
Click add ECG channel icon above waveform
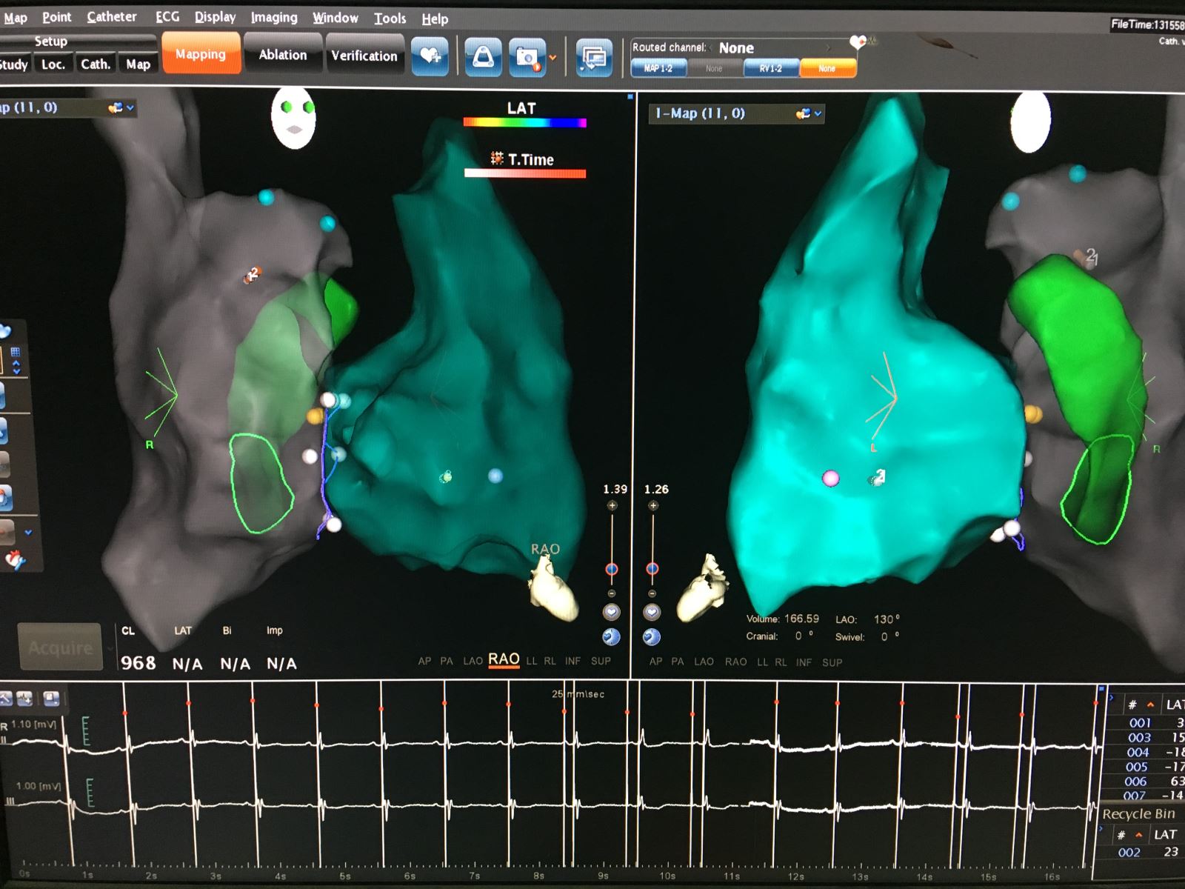click(24, 698)
